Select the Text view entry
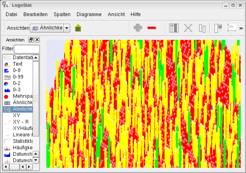 (x=18, y=64)
